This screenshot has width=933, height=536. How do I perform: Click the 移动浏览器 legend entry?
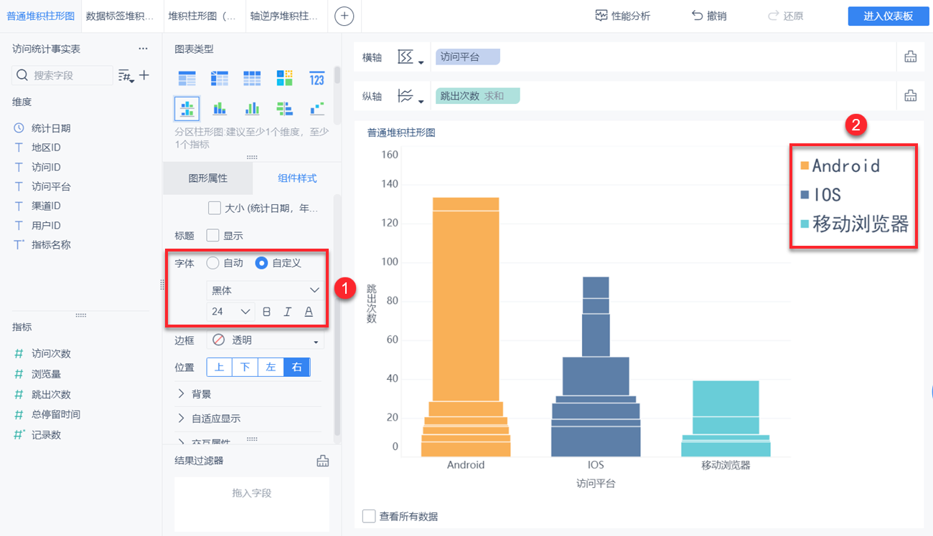[x=855, y=224]
